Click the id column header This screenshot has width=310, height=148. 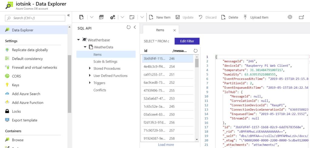146,51
